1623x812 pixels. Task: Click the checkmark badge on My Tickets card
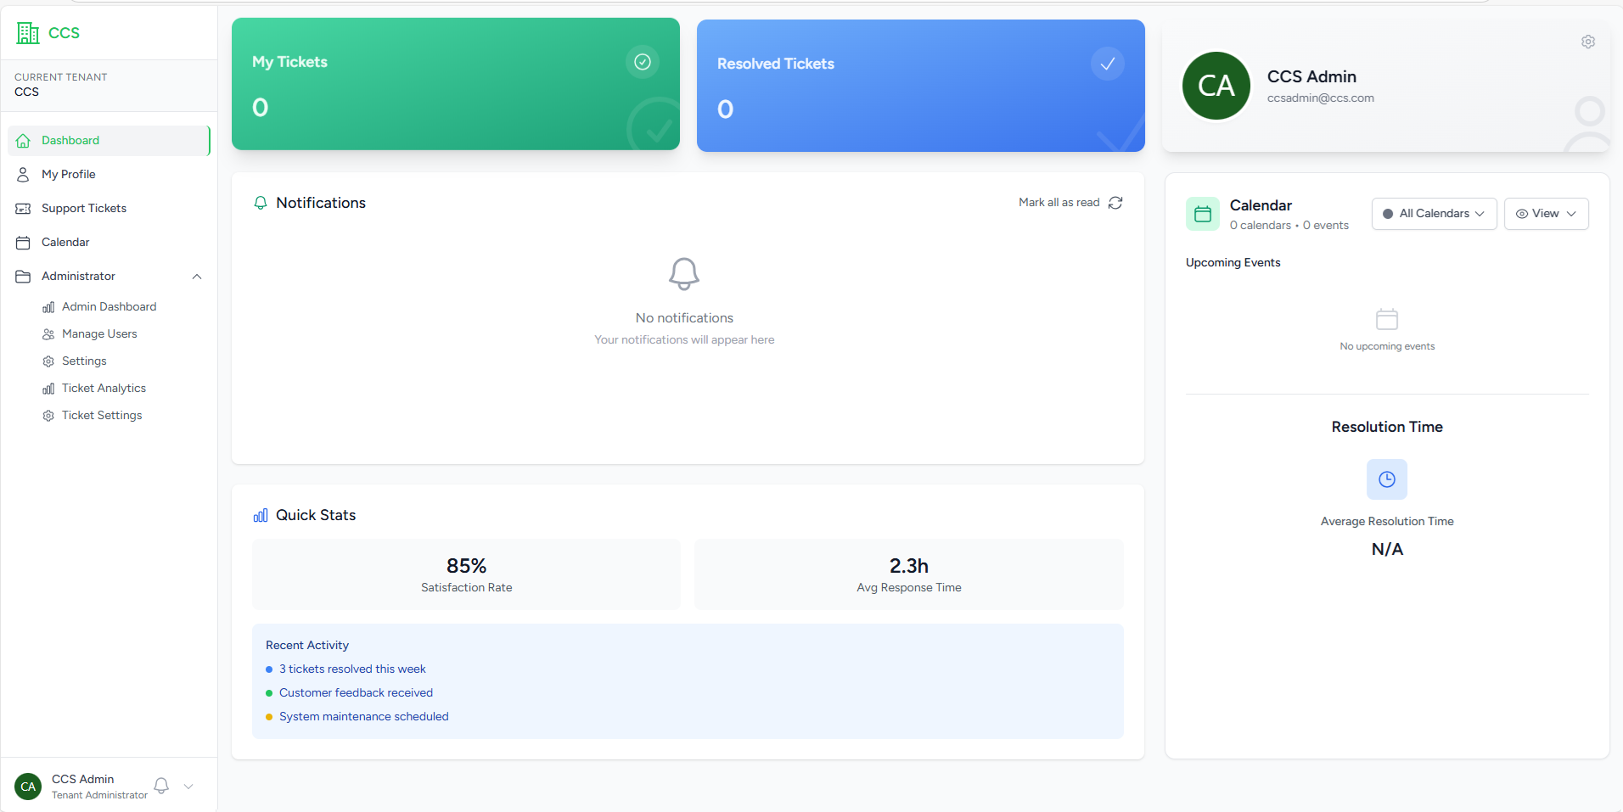click(643, 61)
